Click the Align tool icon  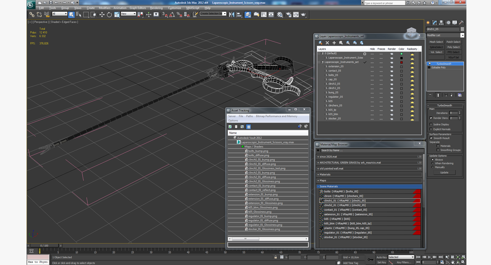[x=239, y=15]
